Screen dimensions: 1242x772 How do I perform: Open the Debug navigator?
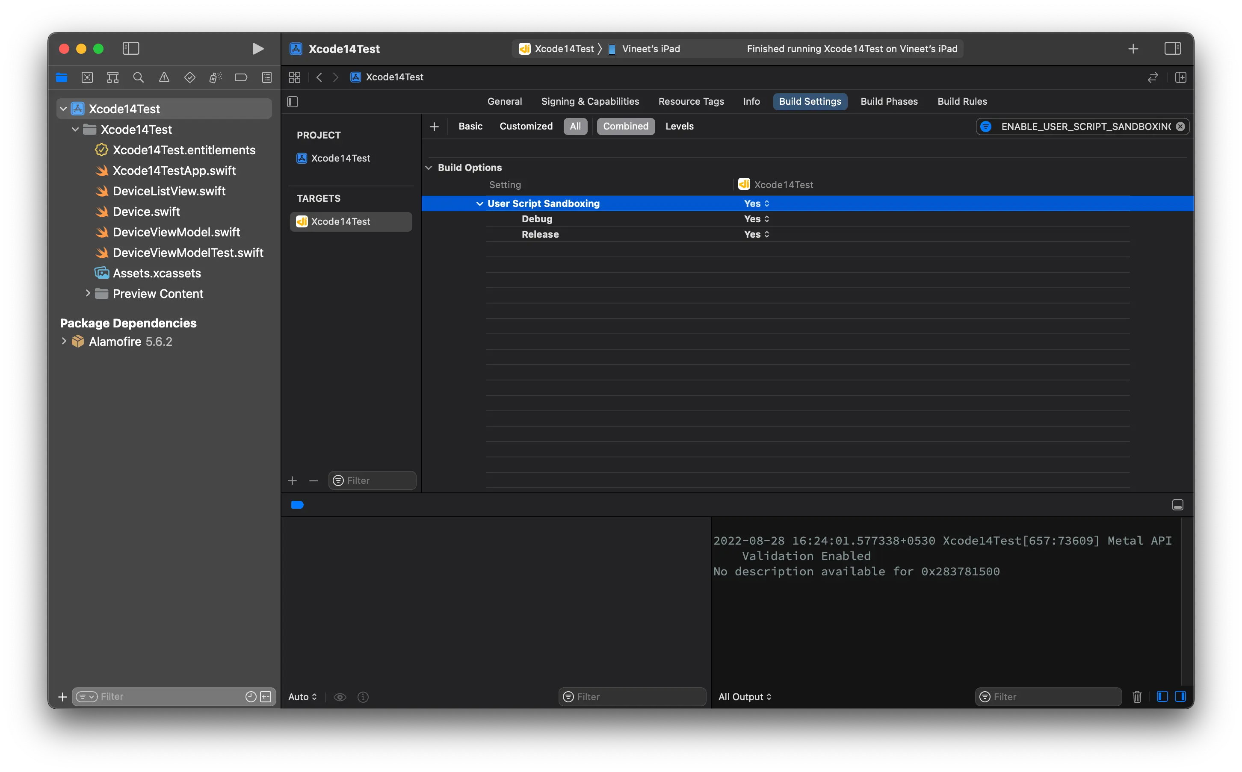point(215,78)
